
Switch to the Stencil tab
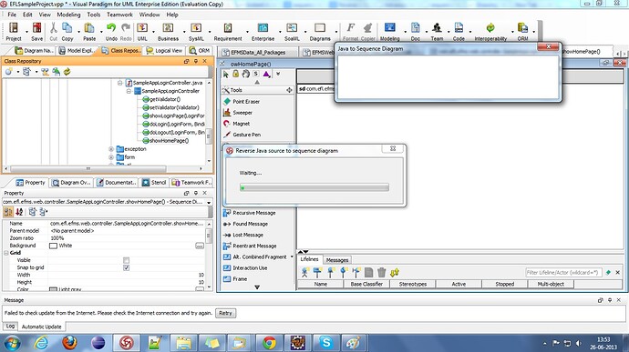coord(154,182)
